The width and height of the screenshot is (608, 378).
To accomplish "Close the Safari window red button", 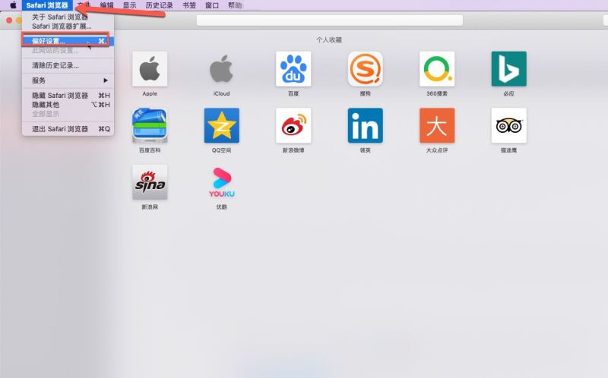I will [x=9, y=20].
